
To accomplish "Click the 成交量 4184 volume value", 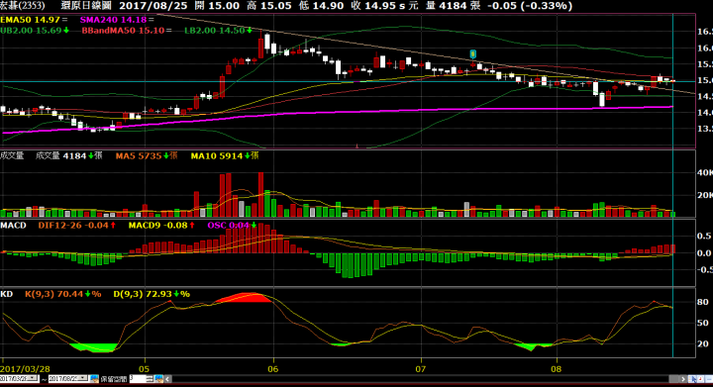I will click(61, 155).
